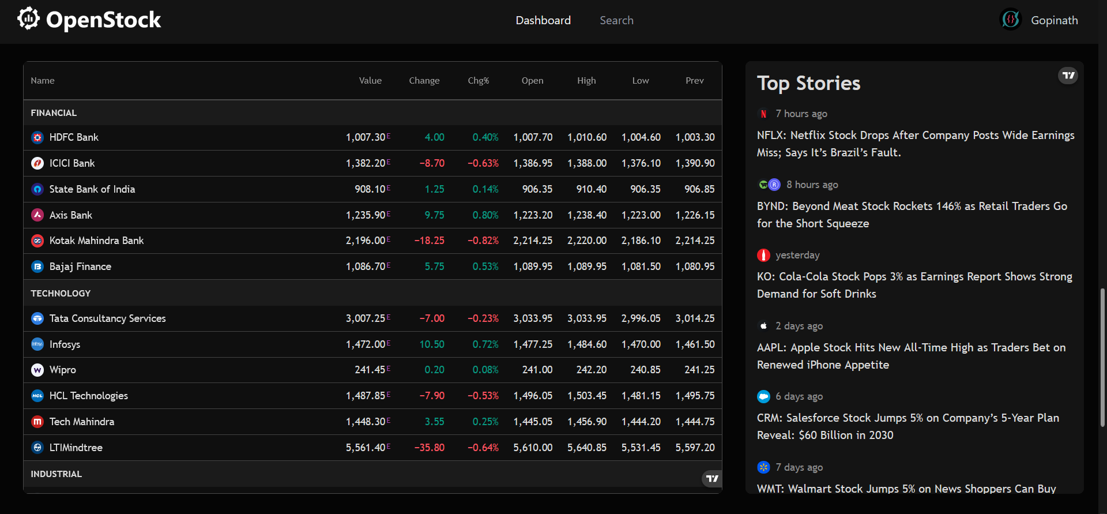Click the Coca-Cola icon beside yesterday
The image size is (1107, 514).
pos(763,255)
